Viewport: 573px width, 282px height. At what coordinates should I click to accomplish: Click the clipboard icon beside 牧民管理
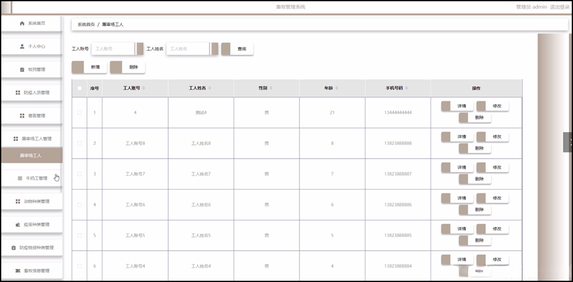(22, 70)
